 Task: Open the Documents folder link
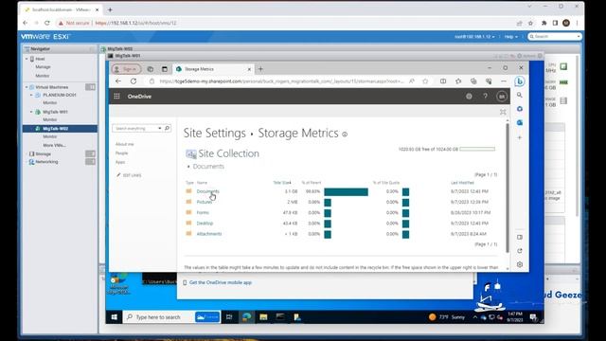click(207, 191)
